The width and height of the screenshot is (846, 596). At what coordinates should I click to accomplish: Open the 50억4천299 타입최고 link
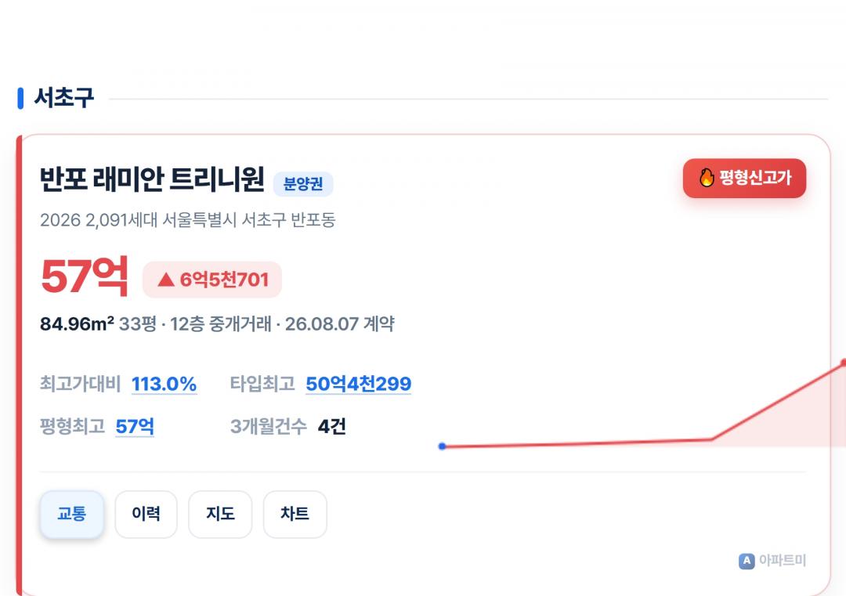click(358, 384)
